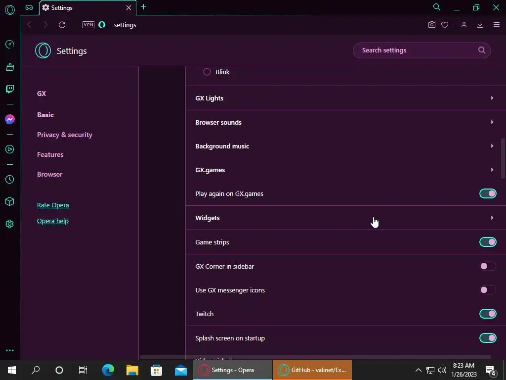Image resolution: width=506 pixels, height=380 pixels.
Task: Expand the GX Lights section
Action: [x=345, y=98]
